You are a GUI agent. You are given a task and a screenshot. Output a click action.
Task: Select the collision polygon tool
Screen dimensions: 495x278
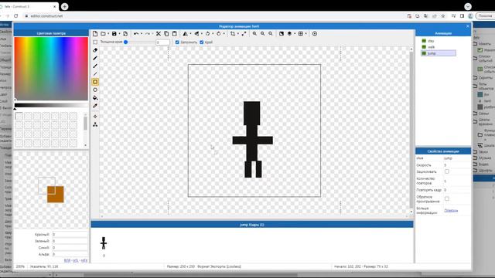(95, 124)
